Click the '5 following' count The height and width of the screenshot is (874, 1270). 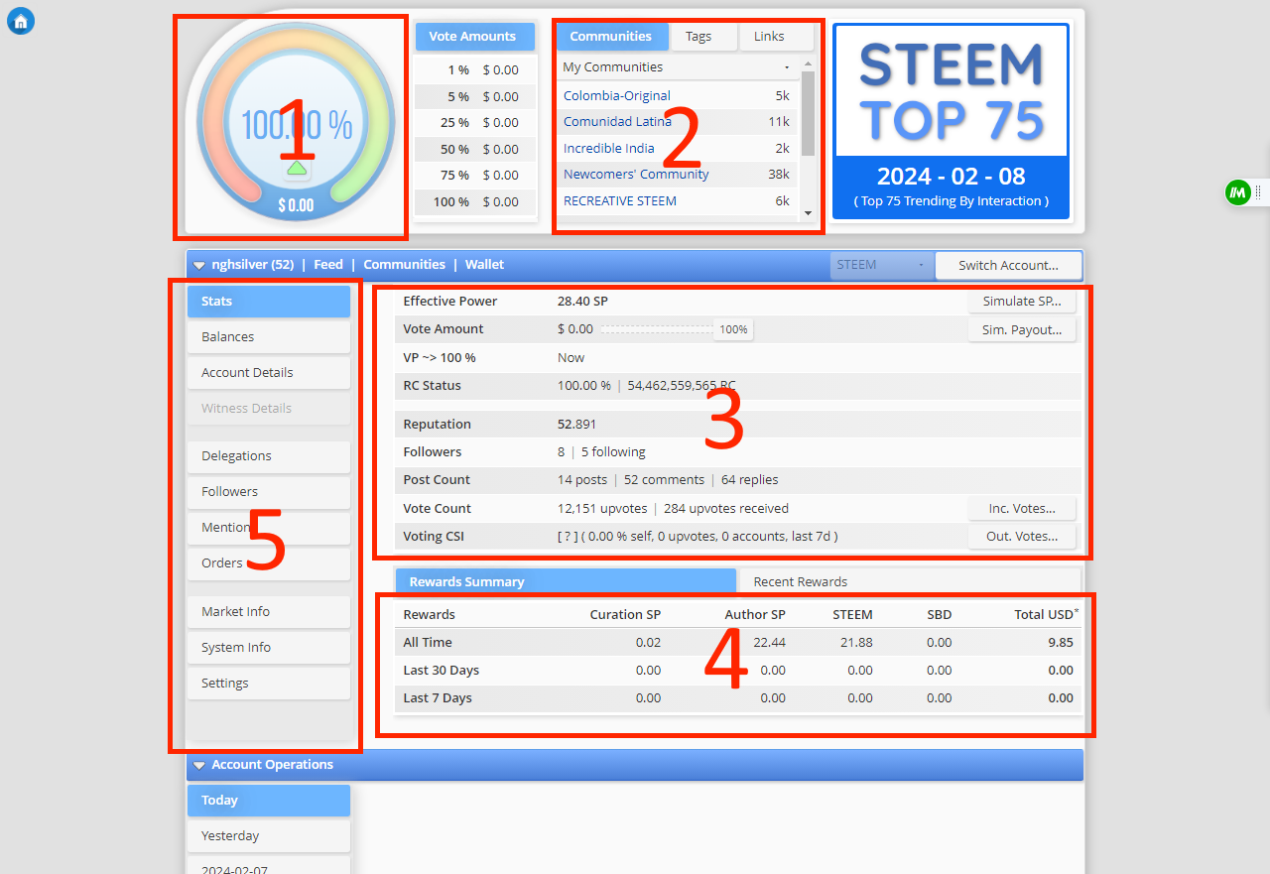click(x=613, y=452)
